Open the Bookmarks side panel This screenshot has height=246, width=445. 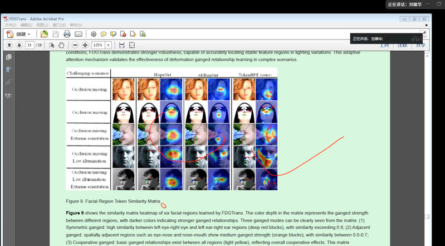[8, 70]
